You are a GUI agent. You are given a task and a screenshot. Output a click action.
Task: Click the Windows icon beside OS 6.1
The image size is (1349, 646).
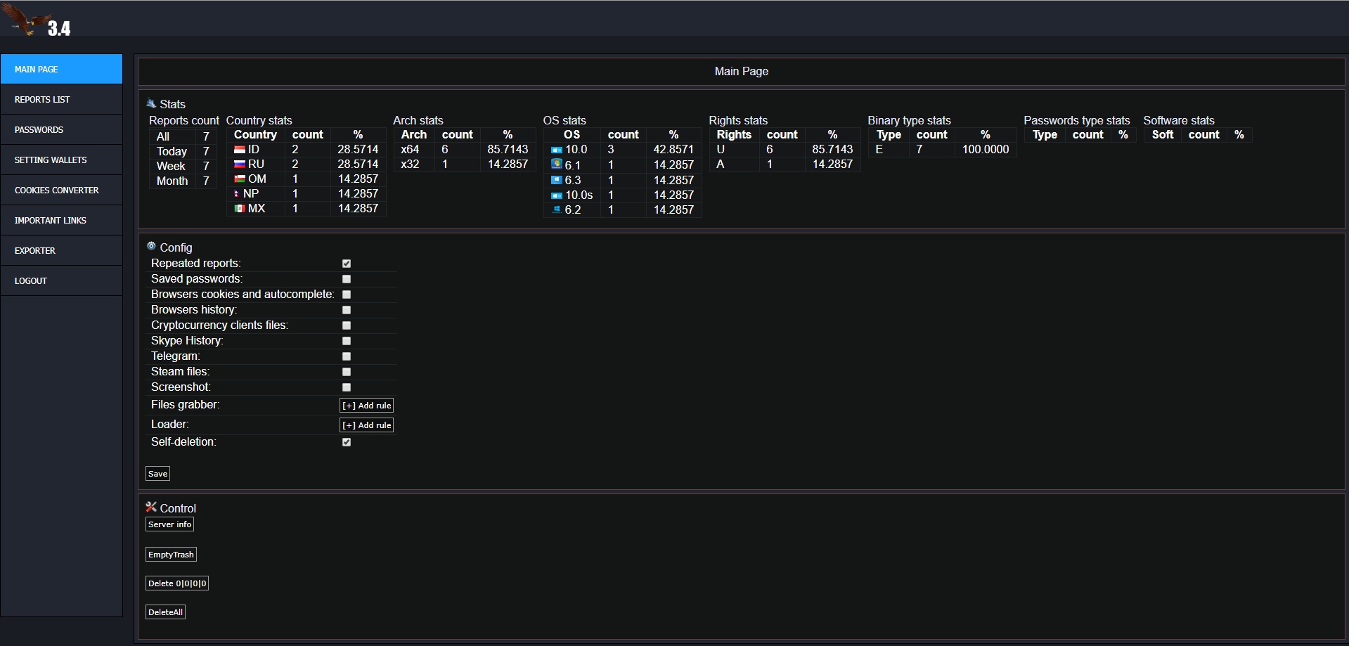coord(556,164)
